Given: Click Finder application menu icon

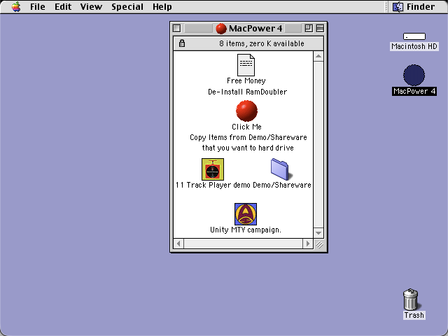Looking at the screenshot, I should (398, 6).
